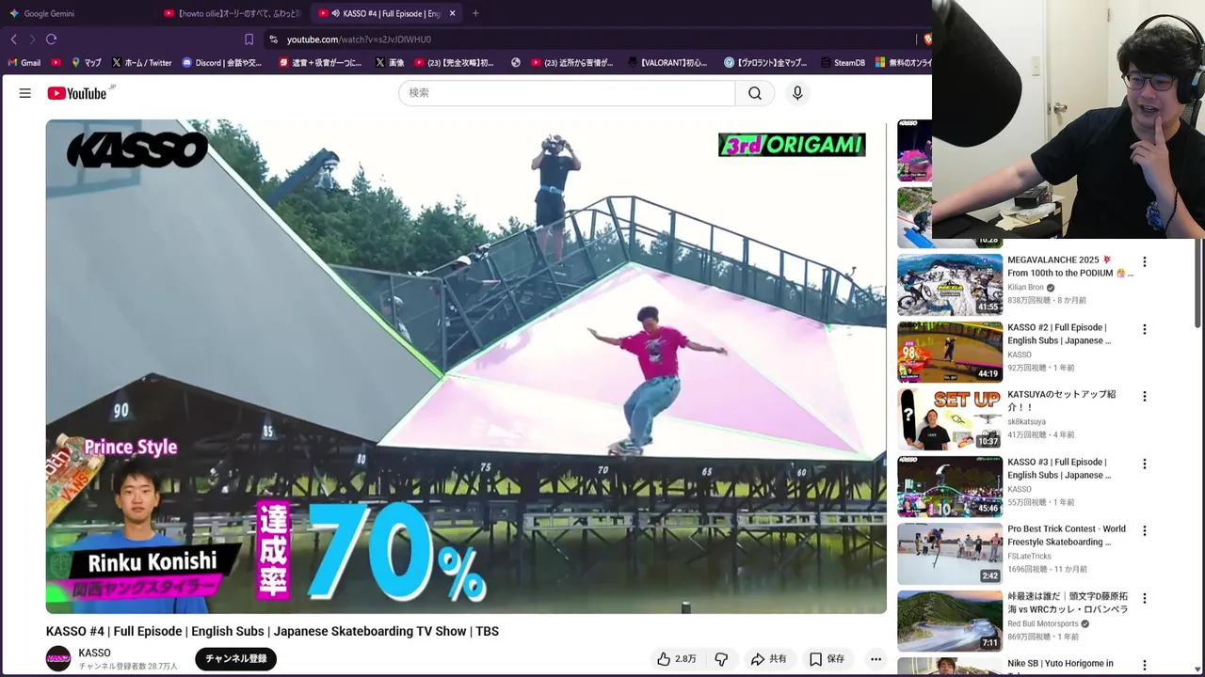Click the YouTube search input field
The image size is (1205, 677).
tap(567, 93)
